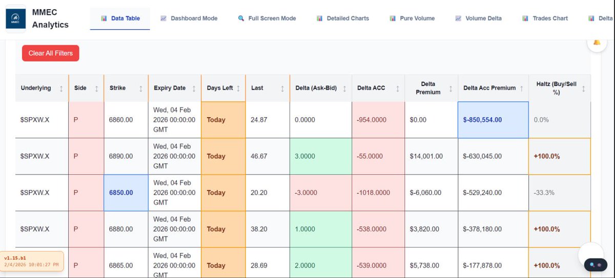Sort by Haltz (Buy/Sell %) column arrows
615x278 pixels.
pyautogui.click(x=583, y=88)
